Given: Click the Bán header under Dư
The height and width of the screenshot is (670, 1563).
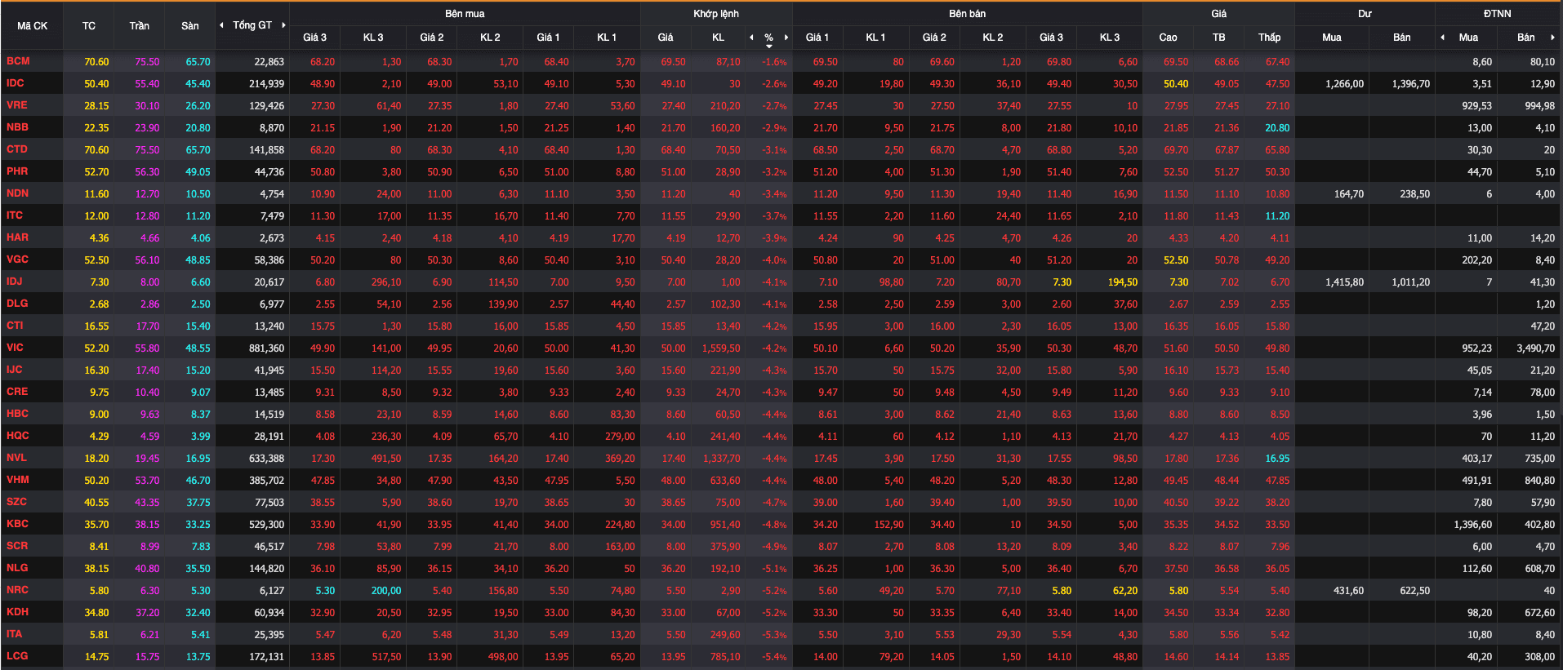Looking at the screenshot, I should point(1401,38).
